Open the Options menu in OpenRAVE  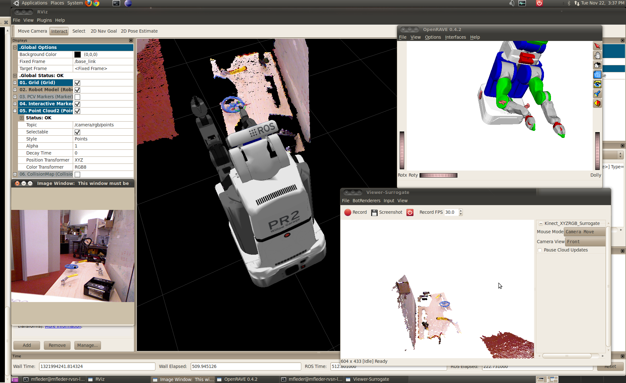click(433, 37)
